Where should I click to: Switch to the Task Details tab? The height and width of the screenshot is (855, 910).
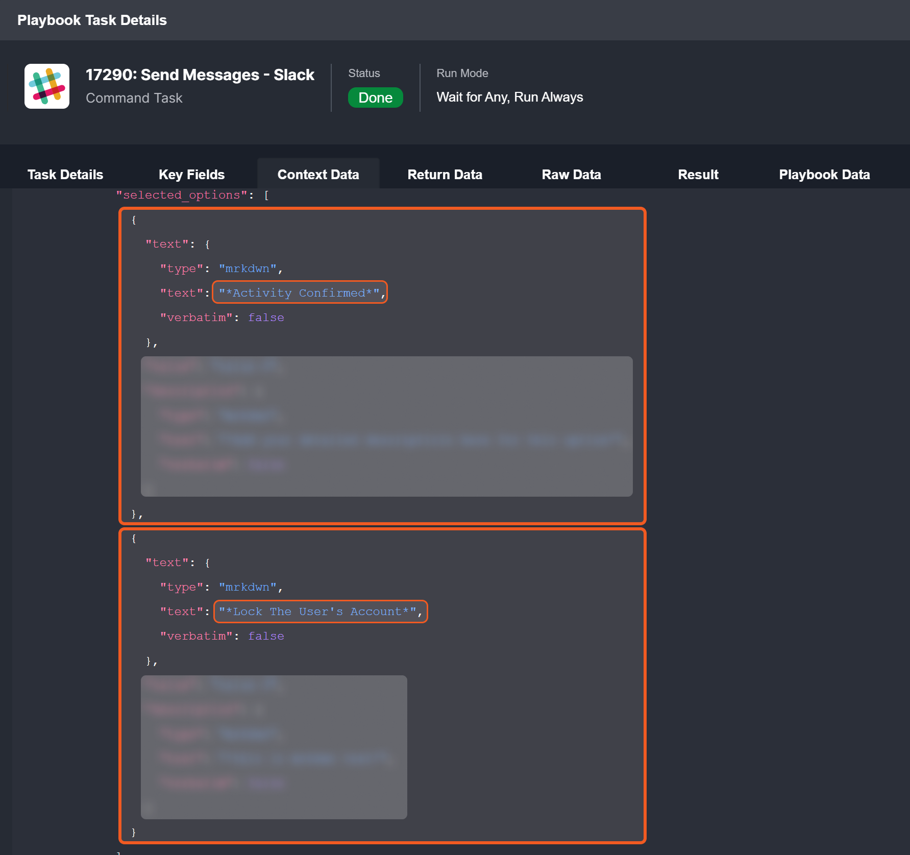click(65, 175)
